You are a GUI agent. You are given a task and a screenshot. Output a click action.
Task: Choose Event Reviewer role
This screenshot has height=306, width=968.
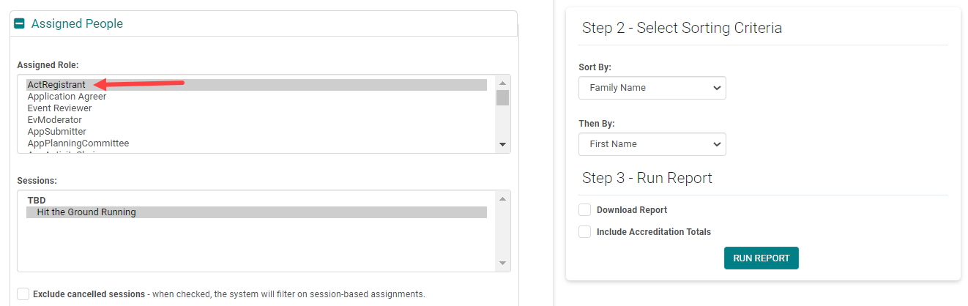click(x=59, y=108)
